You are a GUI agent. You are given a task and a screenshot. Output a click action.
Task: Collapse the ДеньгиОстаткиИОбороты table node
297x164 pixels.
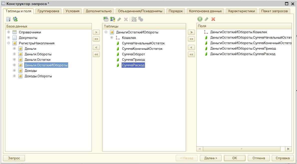tap(106, 32)
